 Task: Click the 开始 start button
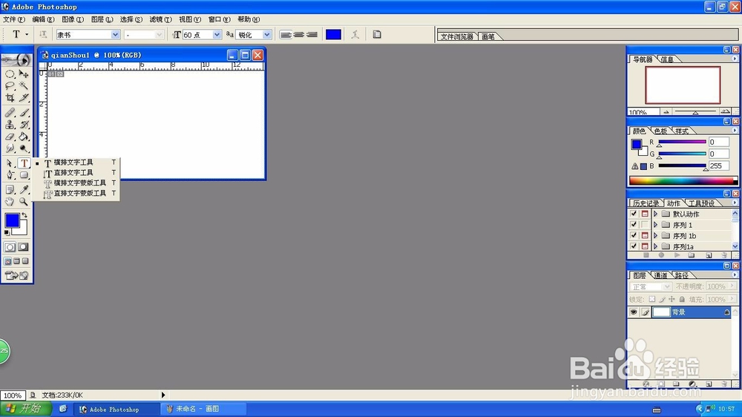[x=25, y=409]
